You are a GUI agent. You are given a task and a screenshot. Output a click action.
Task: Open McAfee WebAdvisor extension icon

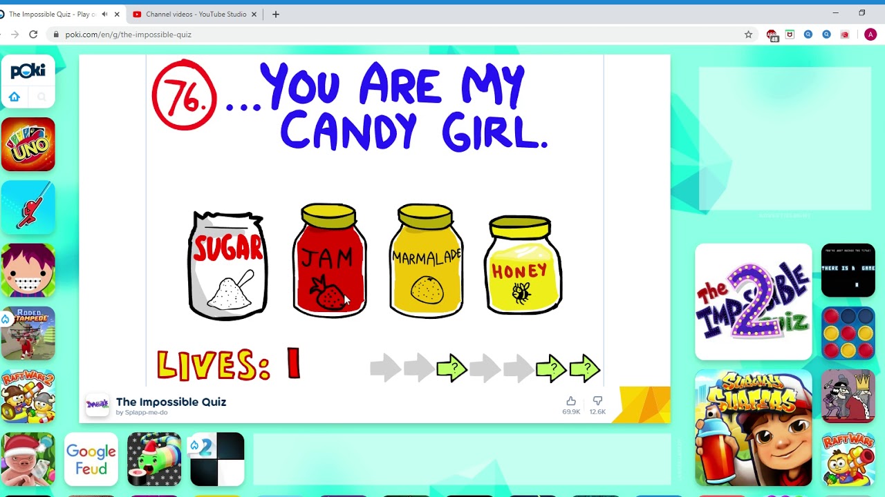click(790, 35)
